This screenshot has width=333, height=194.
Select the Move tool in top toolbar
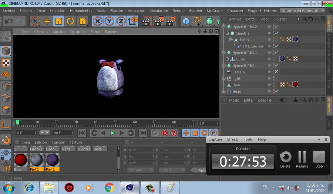(47, 21)
